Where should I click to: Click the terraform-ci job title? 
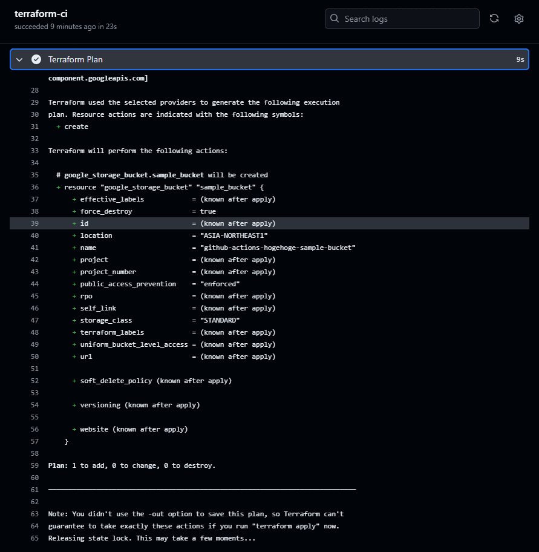41,14
